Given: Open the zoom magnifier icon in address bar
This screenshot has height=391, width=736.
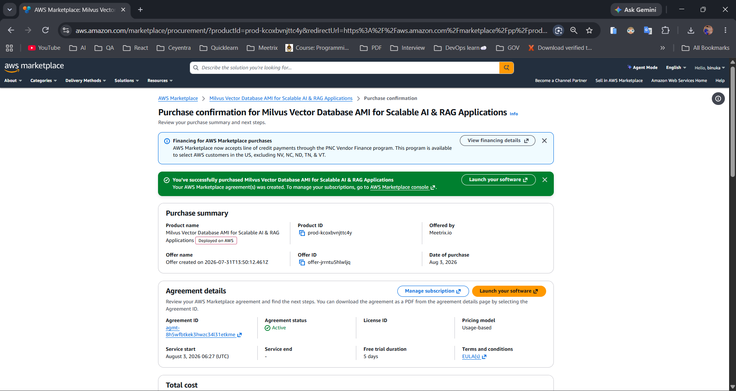Looking at the screenshot, I should click(574, 30).
